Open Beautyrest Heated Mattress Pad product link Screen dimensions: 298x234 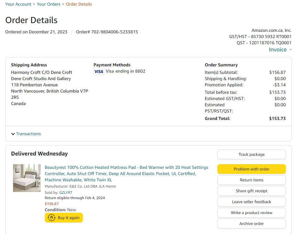tap(126, 174)
